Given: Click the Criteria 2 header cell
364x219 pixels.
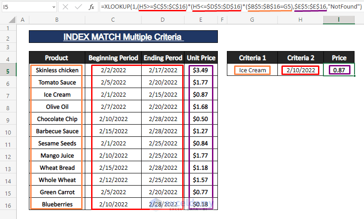Looking at the screenshot, I should click(x=300, y=58).
